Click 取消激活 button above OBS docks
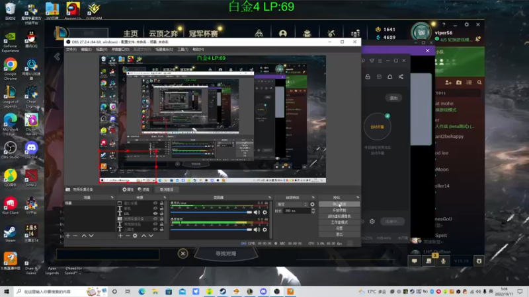This screenshot has width=529, height=297. [167, 189]
